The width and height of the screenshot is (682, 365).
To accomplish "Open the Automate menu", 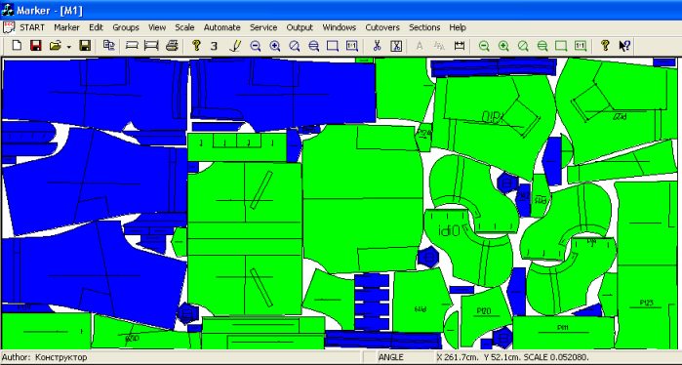I will click(221, 27).
